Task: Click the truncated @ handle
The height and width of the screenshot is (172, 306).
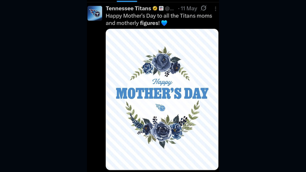Action: pos(169,9)
